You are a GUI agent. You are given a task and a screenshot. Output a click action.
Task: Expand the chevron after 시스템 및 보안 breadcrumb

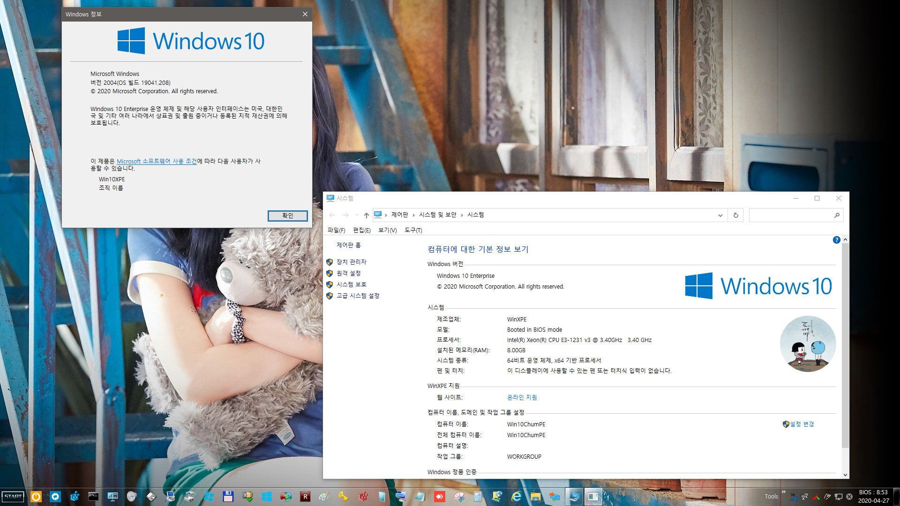pyautogui.click(x=462, y=215)
